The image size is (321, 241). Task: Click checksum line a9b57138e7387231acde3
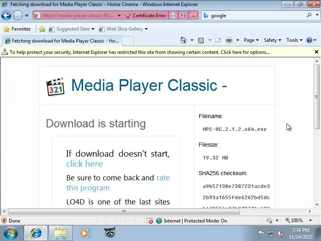click(236, 186)
